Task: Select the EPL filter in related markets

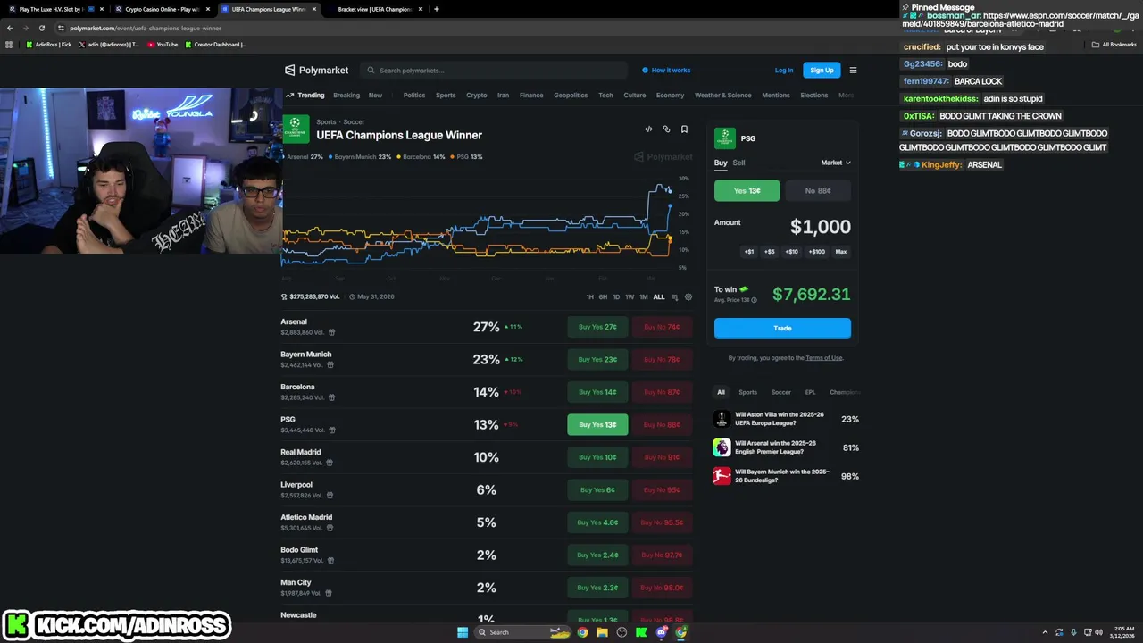Action: click(810, 392)
